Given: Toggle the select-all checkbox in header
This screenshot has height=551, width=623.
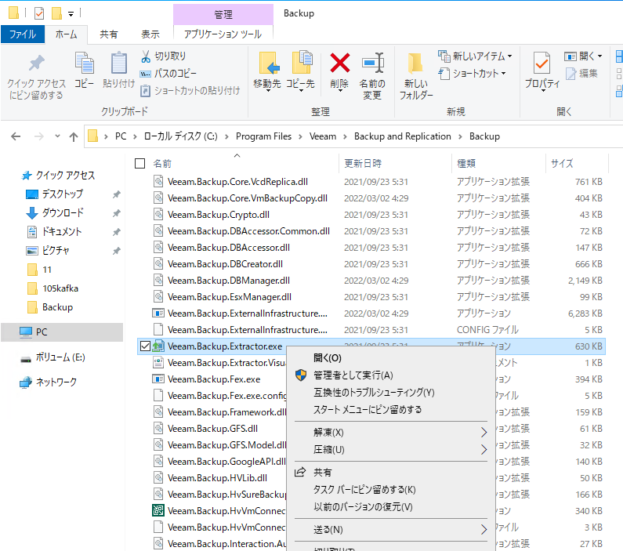Looking at the screenshot, I should click(x=139, y=163).
